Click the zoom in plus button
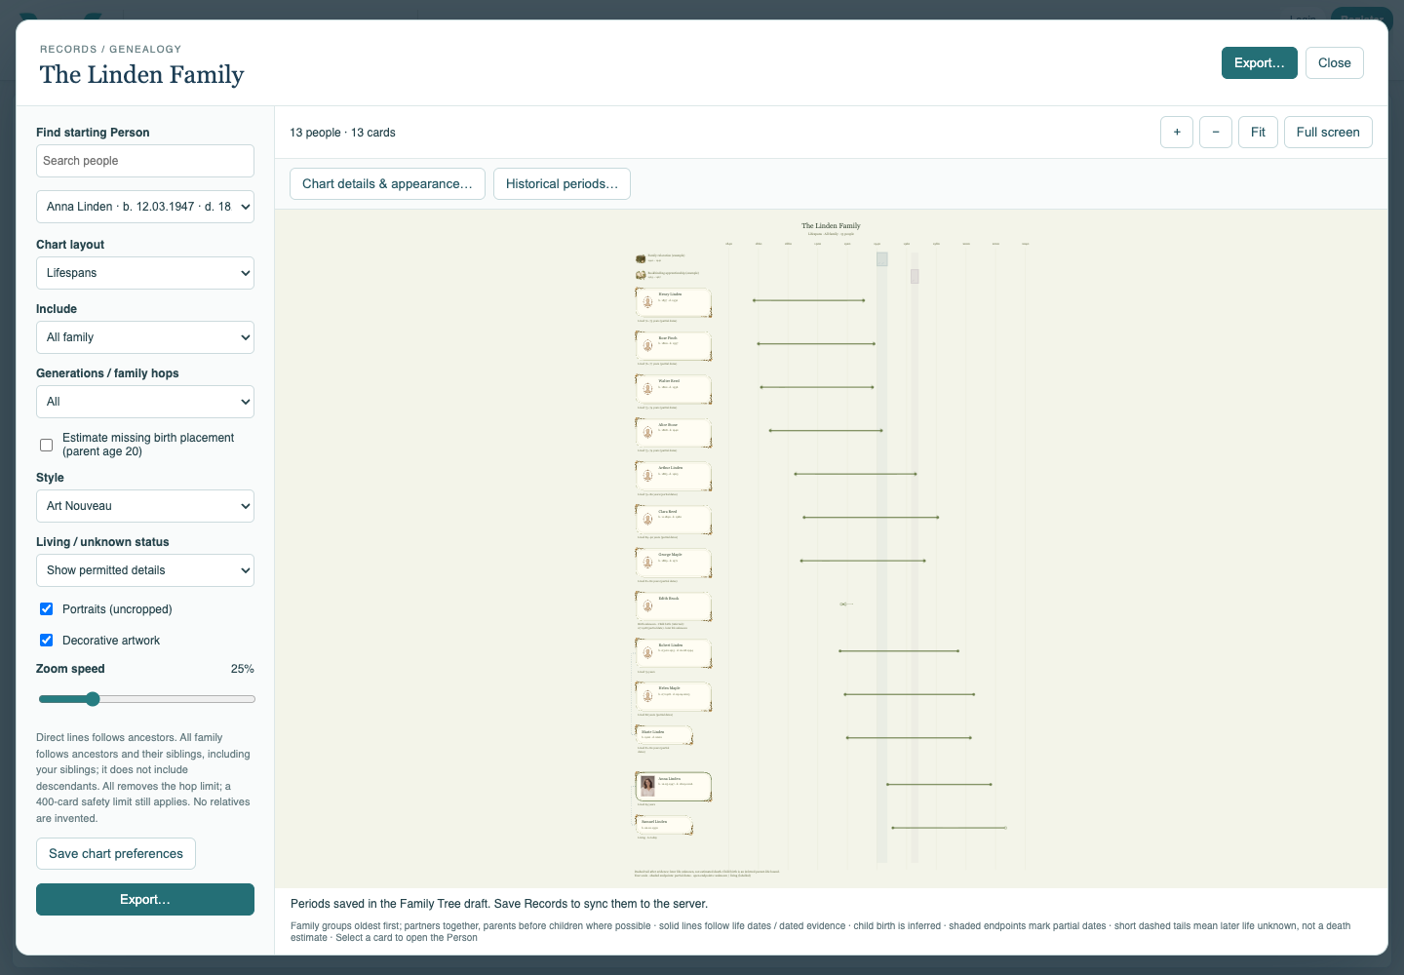The image size is (1404, 975). (x=1177, y=132)
